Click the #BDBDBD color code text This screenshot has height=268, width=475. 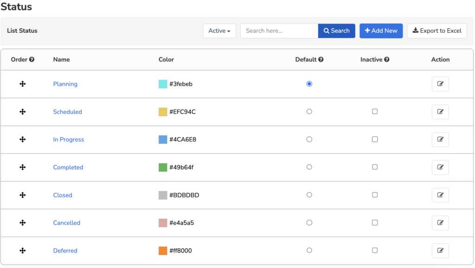(184, 195)
